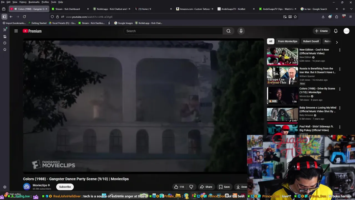Open Movieclips channel avatar
The image size is (355, 200).
pos(27,187)
